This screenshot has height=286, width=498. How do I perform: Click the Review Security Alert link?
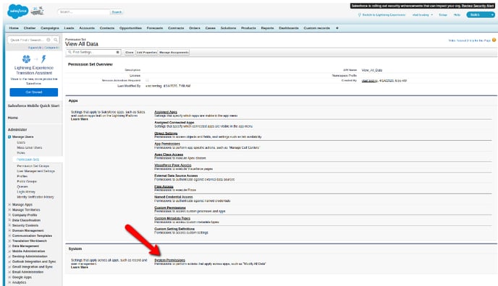coord(478,6)
